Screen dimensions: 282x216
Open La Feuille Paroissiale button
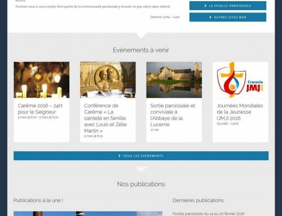tap(228, 6)
